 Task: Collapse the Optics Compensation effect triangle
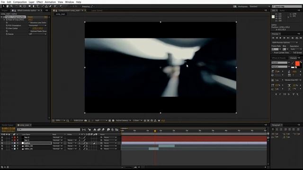(x=2, y=17)
